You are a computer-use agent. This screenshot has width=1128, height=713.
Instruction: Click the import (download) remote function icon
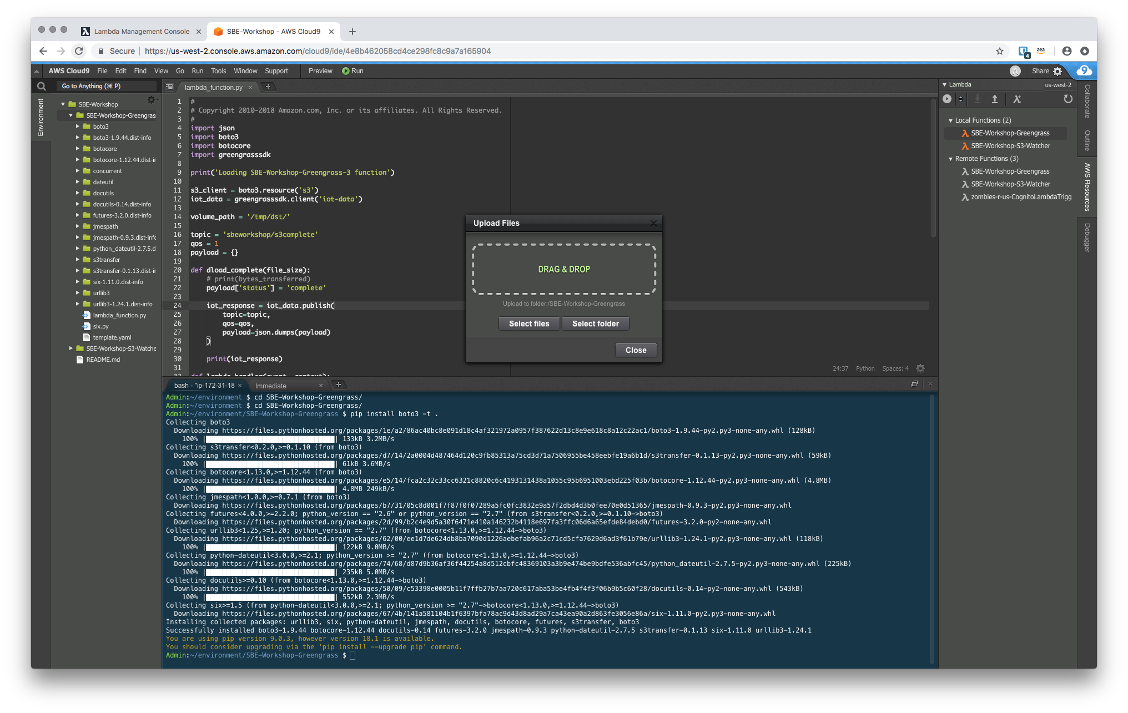point(978,99)
